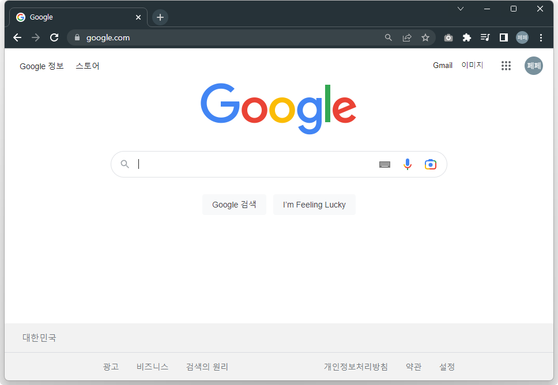Image resolution: width=558 pixels, height=385 pixels.
Task: Open a new tab with plus button
Action: pos(160,17)
